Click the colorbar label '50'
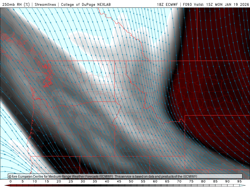This screenshot has height=187, width=250. [131, 181]
